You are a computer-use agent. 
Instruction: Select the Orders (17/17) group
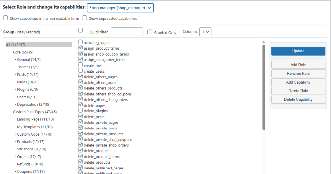click(29, 157)
